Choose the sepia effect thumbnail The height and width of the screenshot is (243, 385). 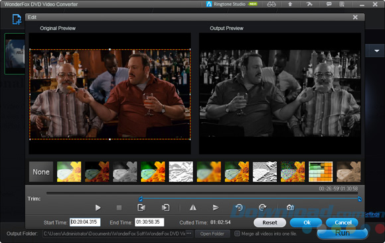[x=348, y=172]
